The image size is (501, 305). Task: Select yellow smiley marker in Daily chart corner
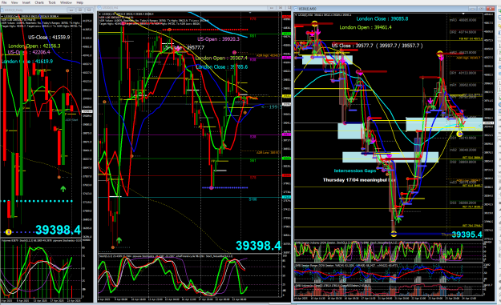(x=8, y=232)
